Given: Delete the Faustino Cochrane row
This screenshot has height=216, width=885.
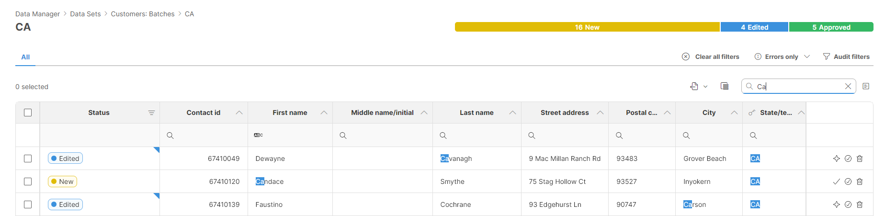Looking at the screenshot, I should pos(860,205).
